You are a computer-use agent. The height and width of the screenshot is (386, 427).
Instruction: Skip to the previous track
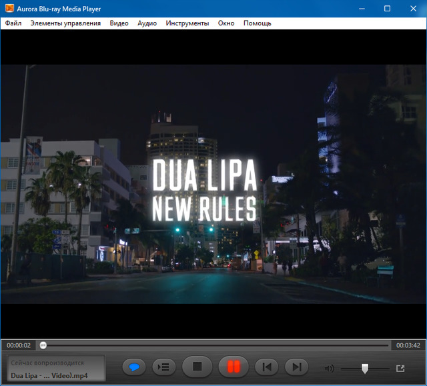tap(266, 367)
